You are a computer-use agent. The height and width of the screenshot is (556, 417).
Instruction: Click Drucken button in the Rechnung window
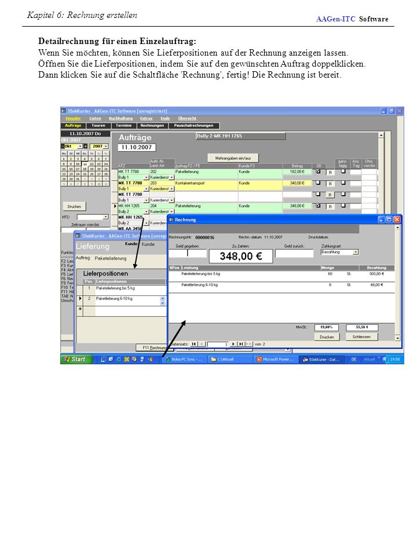(x=327, y=337)
